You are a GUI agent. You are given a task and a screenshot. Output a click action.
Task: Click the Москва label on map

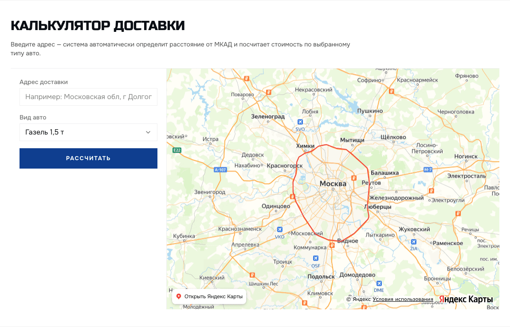click(x=333, y=184)
